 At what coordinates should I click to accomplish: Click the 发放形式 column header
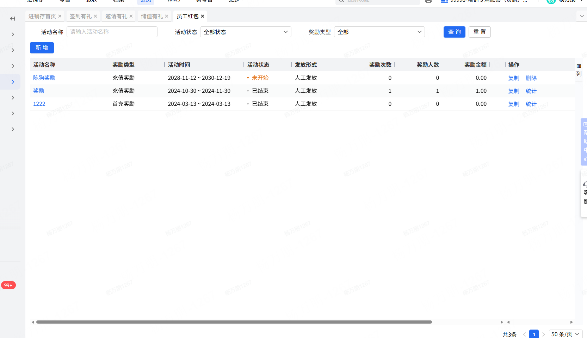(306, 65)
